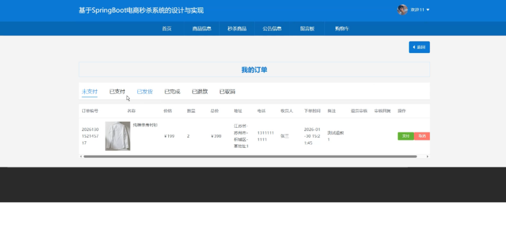506x238 pixels.
Task: Click the price cell ¥199
Action: [169, 136]
